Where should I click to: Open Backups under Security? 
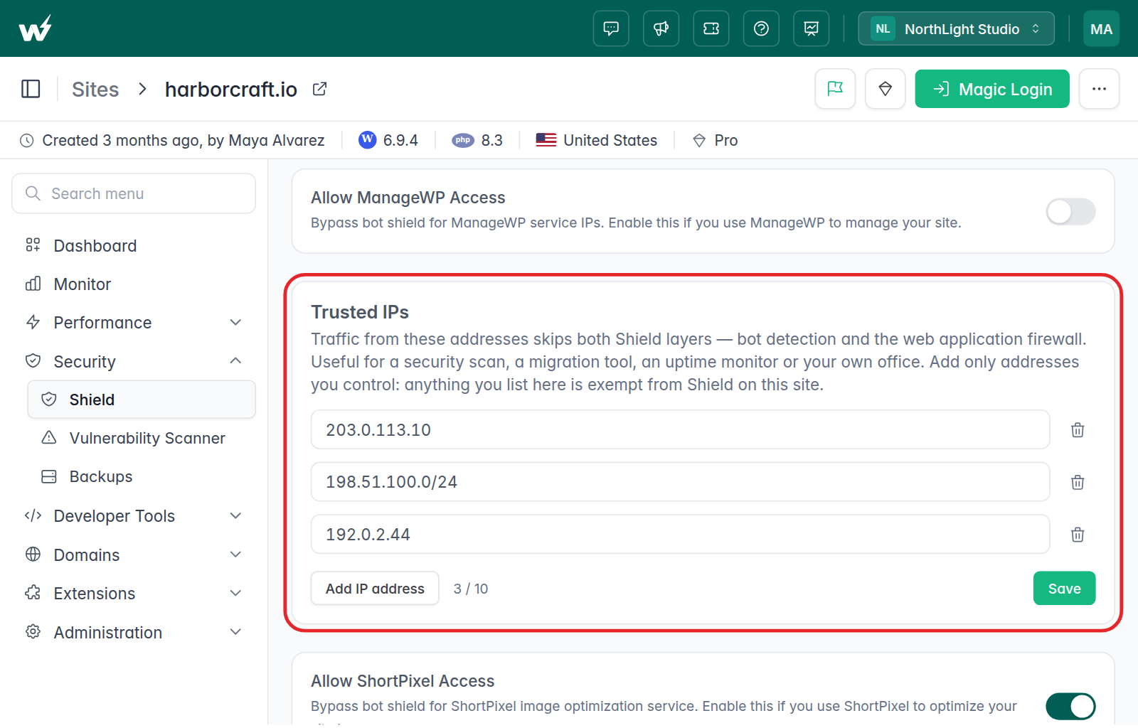tap(142, 476)
